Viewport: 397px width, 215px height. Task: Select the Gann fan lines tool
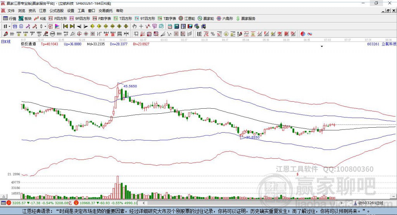[142, 34]
